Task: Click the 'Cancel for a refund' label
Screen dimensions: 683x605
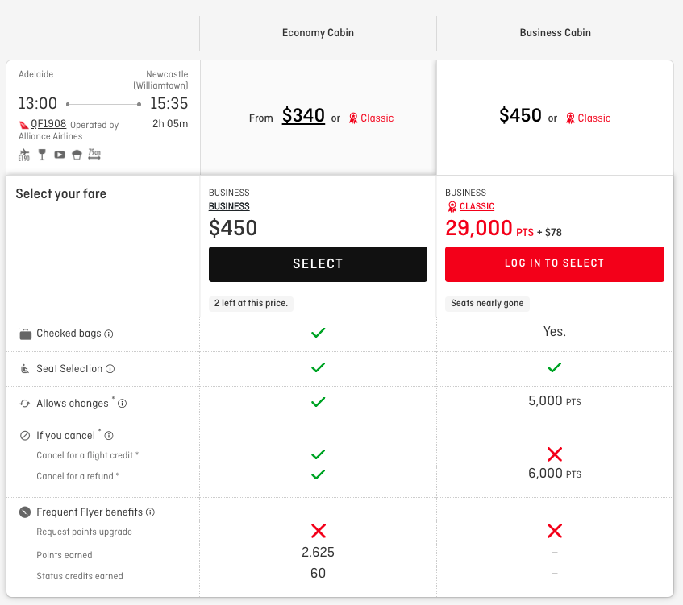Action: pos(78,476)
